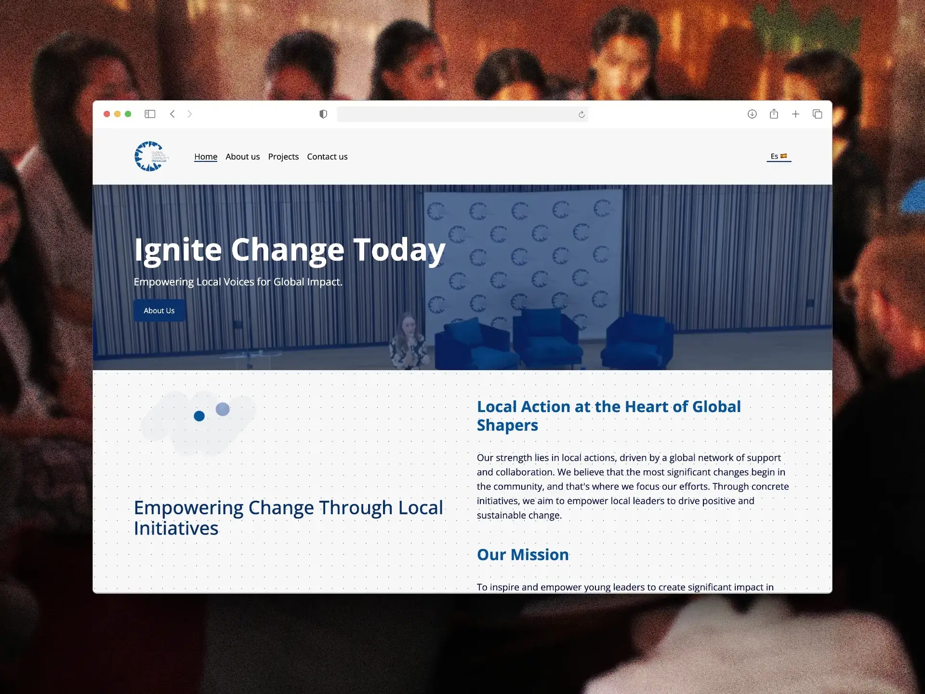The width and height of the screenshot is (925, 694).
Task: Click the browser share/export icon
Action: pos(774,114)
